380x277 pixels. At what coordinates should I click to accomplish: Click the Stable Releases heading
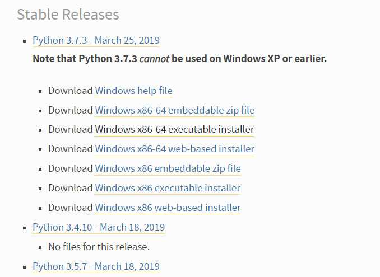coord(68,15)
